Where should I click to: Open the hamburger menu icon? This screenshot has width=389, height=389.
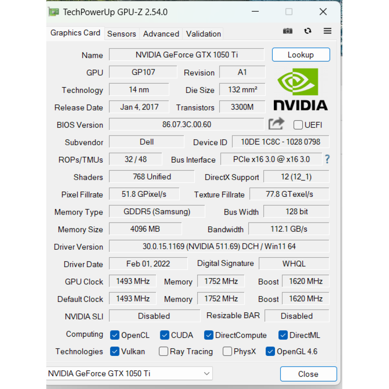coord(328,31)
